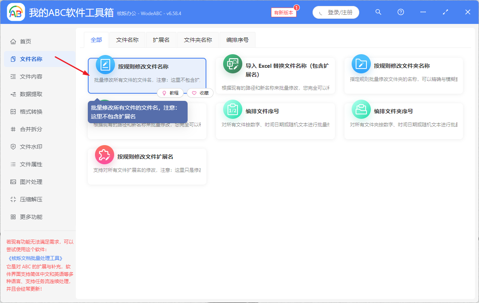This screenshot has height=303, width=479.
Task: Open the 教程 tutorial button
Action: (x=170, y=92)
